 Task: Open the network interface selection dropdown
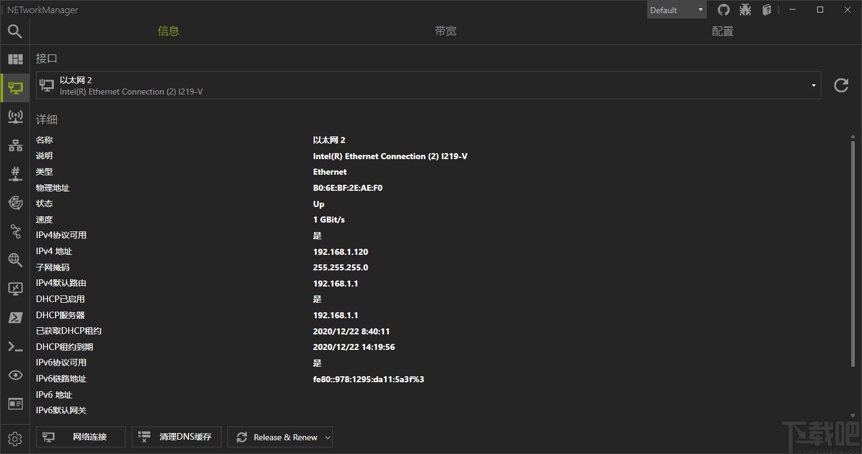point(813,85)
